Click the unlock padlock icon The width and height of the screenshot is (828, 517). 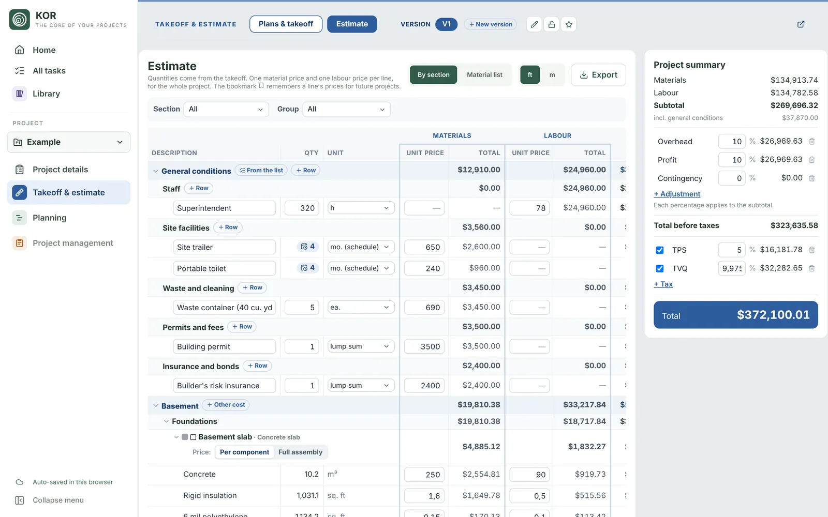(x=552, y=24)
